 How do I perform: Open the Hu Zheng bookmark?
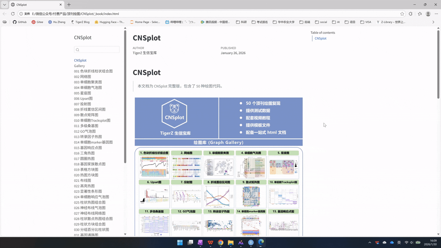click(57, 22)
